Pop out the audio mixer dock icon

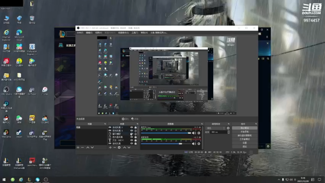pos(202,124)
